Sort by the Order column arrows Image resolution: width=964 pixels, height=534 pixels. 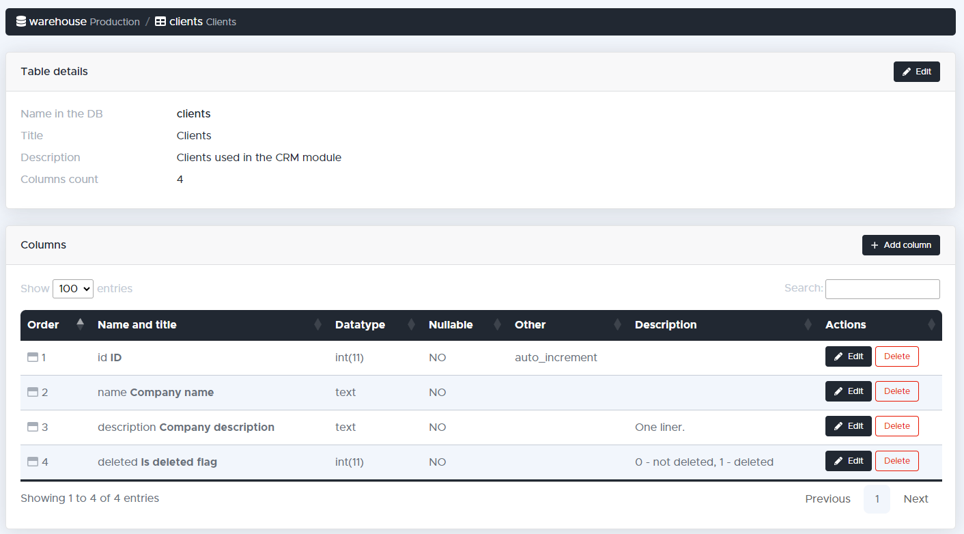tap(80, 324)
